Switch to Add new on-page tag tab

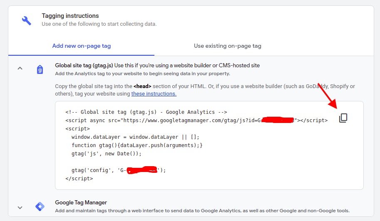(82, 46)
